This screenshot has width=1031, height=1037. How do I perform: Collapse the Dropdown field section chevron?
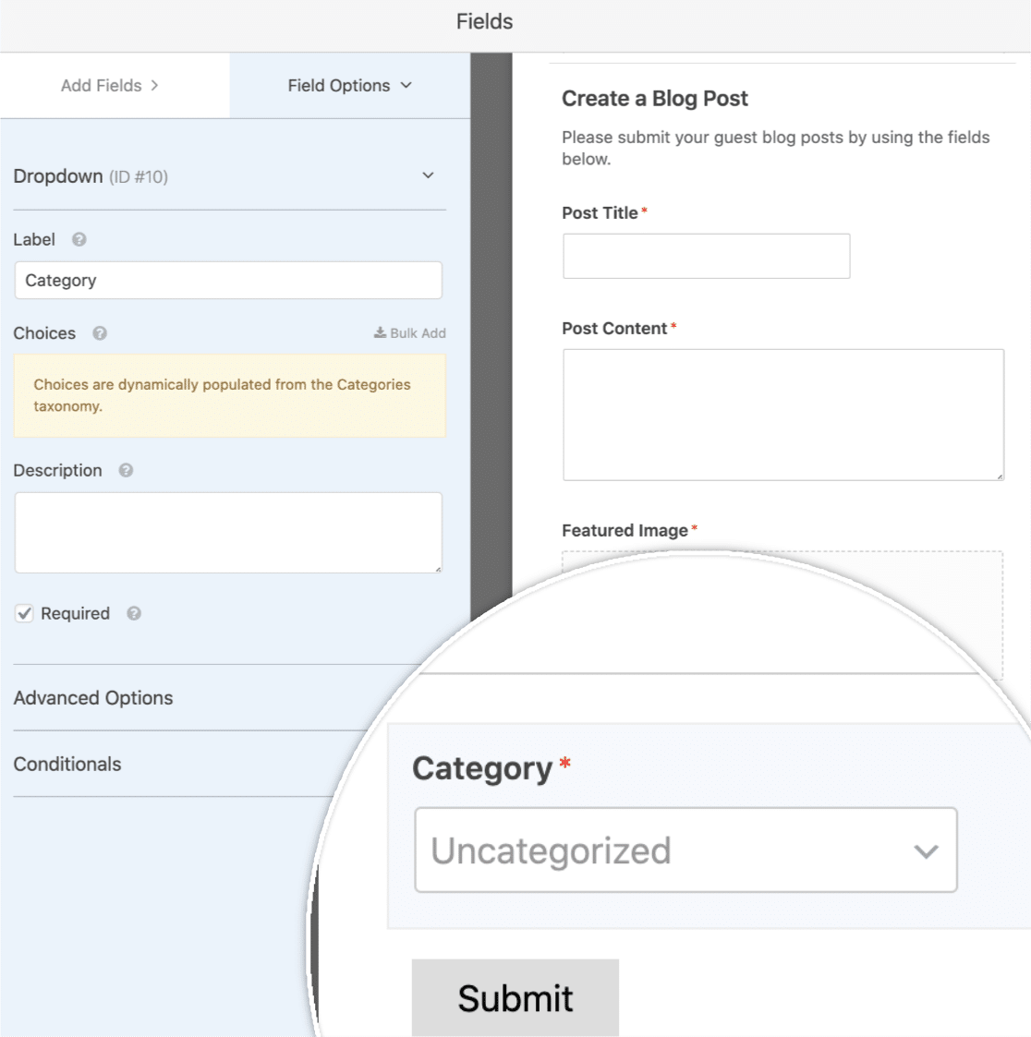[x=428, y=176]
